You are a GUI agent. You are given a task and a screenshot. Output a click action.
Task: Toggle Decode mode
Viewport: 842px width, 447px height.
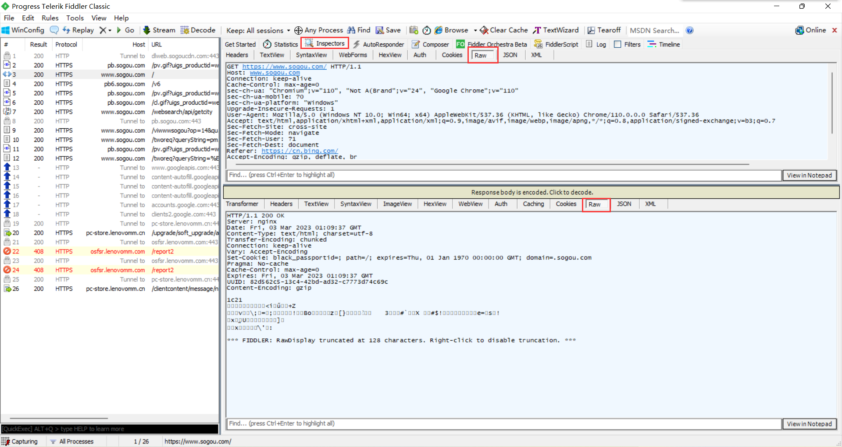click(x=198, y=30)
